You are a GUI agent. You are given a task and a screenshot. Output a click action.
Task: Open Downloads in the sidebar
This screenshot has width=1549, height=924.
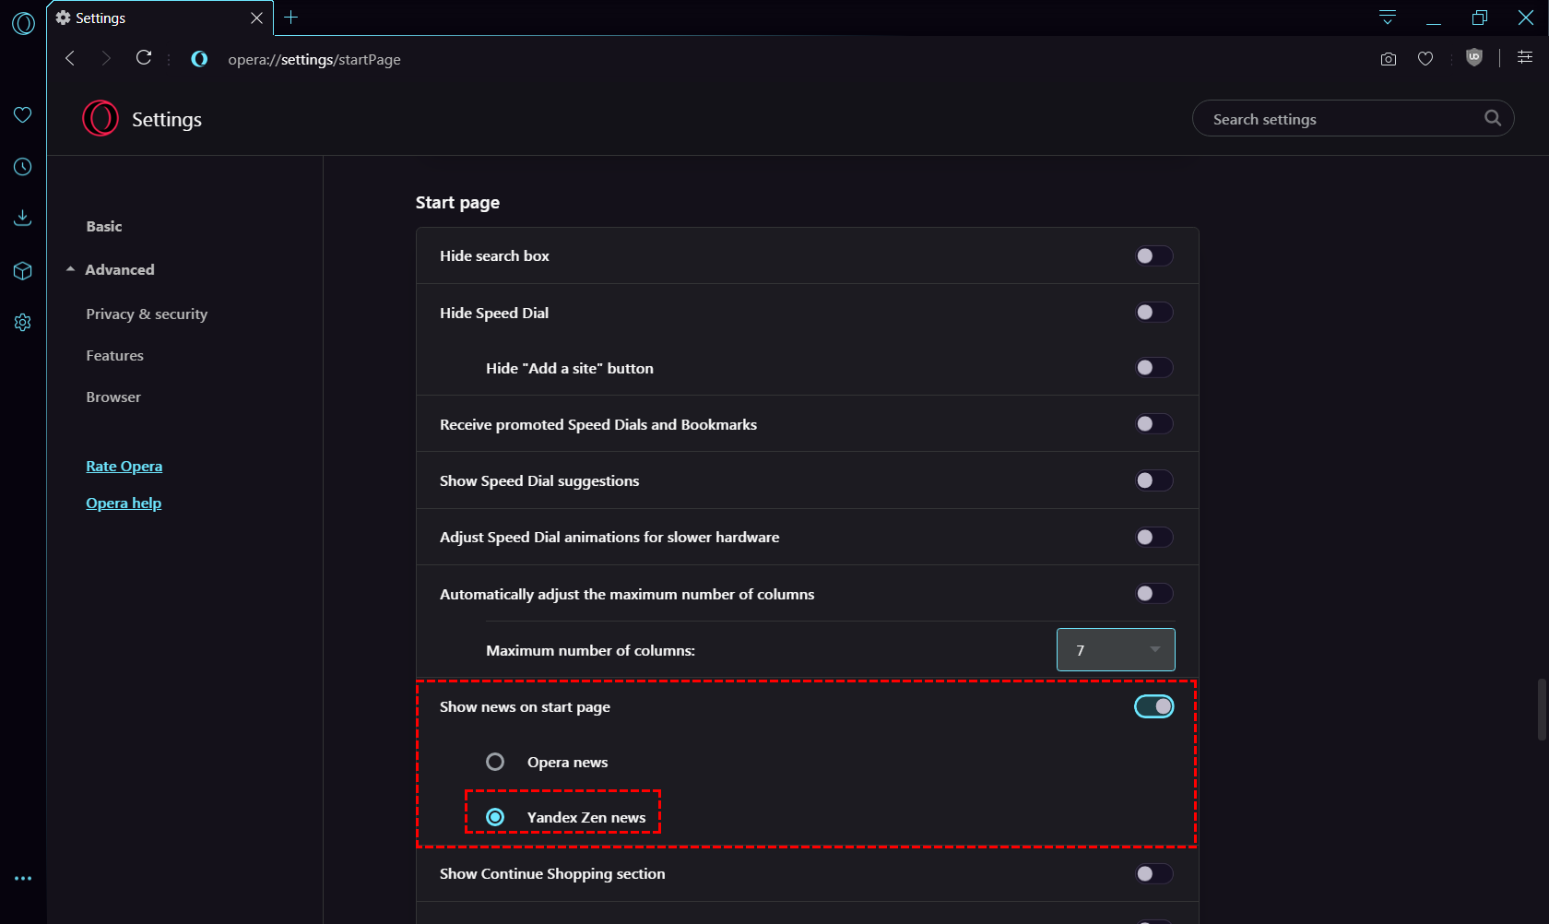(x=23, y=218)
